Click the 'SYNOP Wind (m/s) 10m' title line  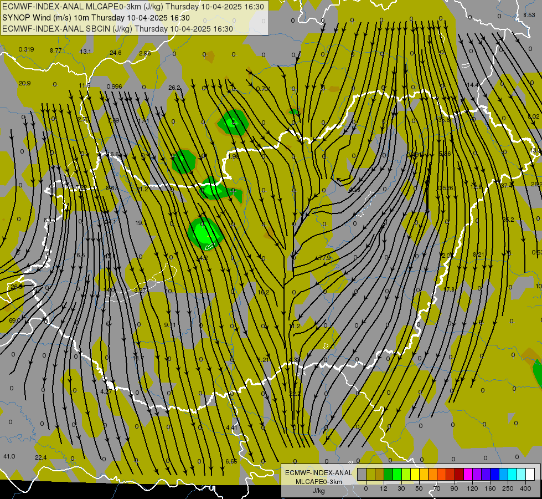(x=46, y=18)
